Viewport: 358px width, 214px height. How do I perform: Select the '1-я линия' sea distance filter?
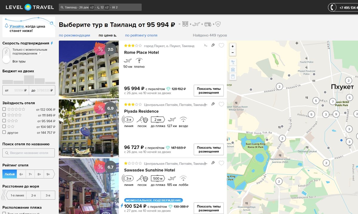[x=17, y=195]
